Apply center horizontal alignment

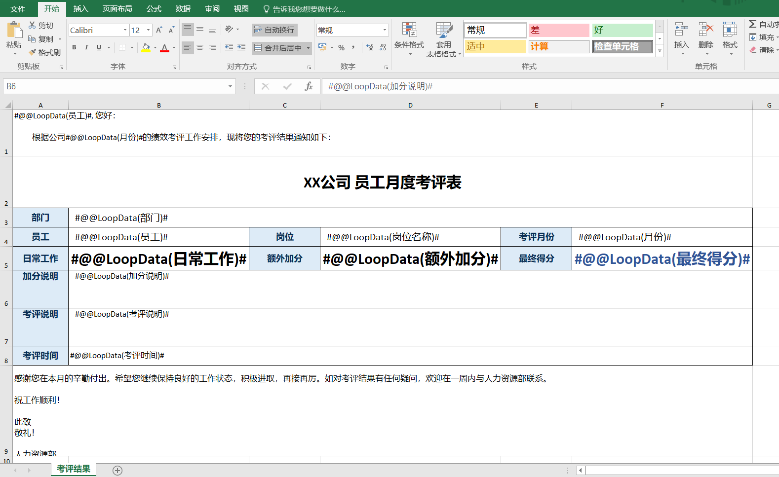[200, 48]
